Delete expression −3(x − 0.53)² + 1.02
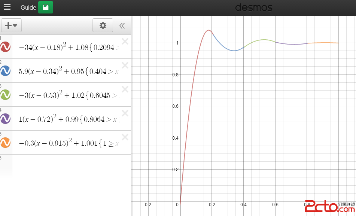 (125, 89)
